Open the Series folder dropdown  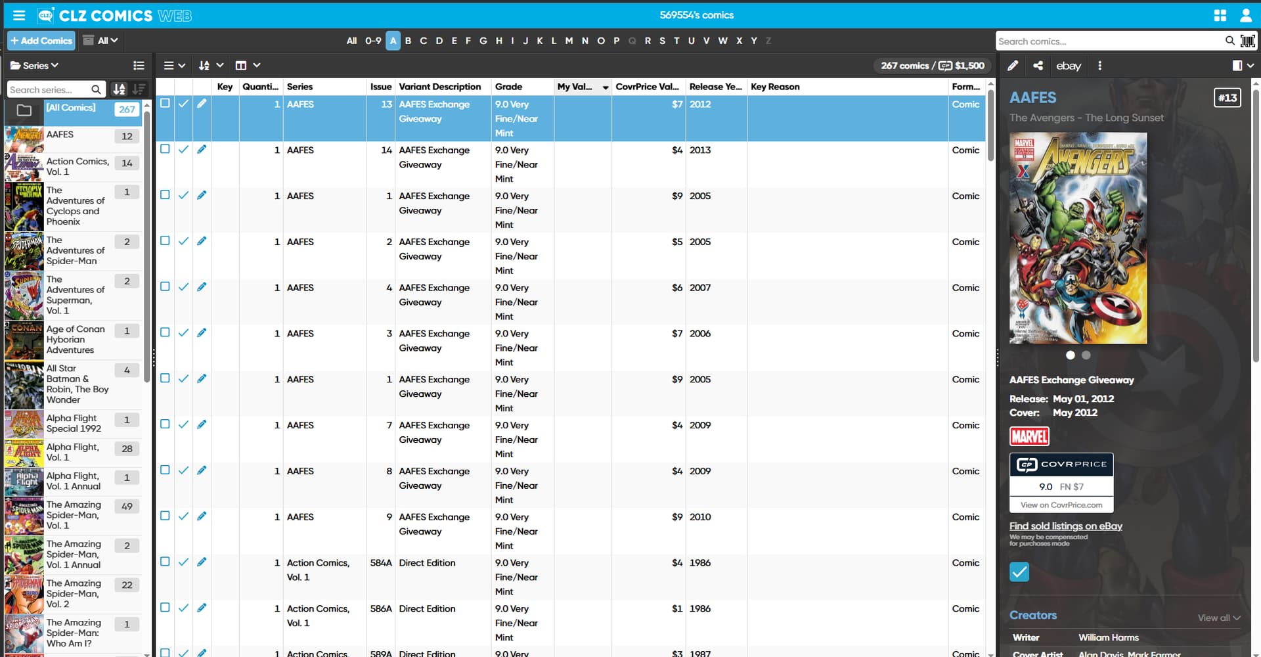(35, 65)
